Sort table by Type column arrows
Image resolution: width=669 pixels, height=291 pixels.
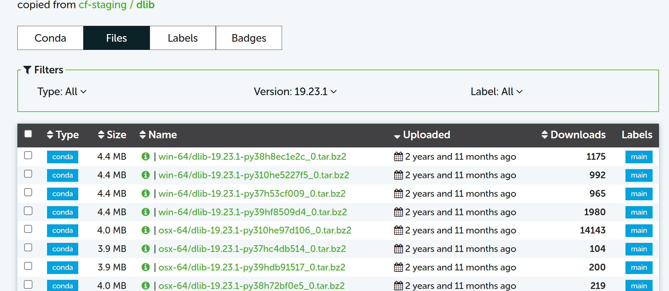[x=50, y=135]
